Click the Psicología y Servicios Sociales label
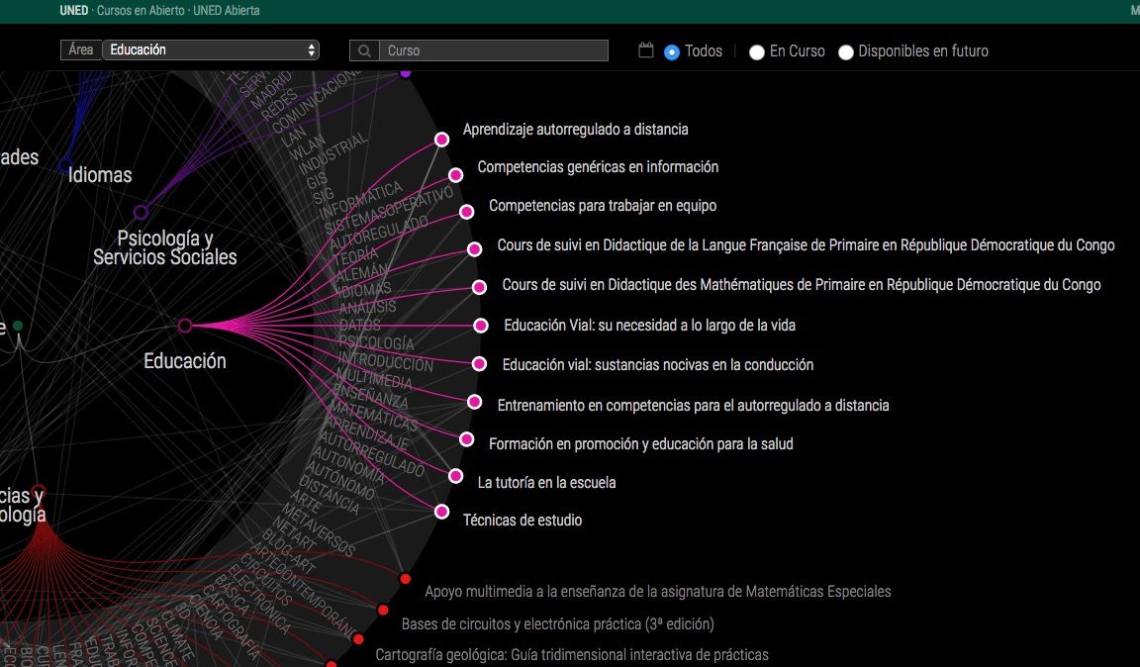The width and height of the screenshot is (1140, 667). coord(165,247)
